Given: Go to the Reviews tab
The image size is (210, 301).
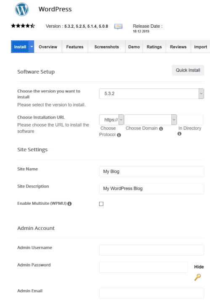Looking at the screenshot, I should click(x=178, y=47).
